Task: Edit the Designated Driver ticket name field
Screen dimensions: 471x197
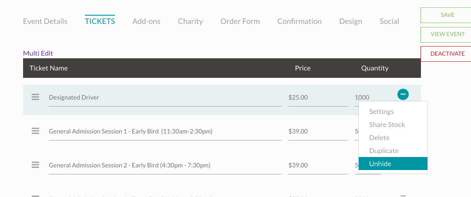Action: tap(165, 98)
